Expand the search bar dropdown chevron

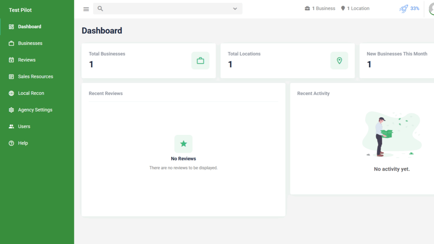click(x=235, y=8)
